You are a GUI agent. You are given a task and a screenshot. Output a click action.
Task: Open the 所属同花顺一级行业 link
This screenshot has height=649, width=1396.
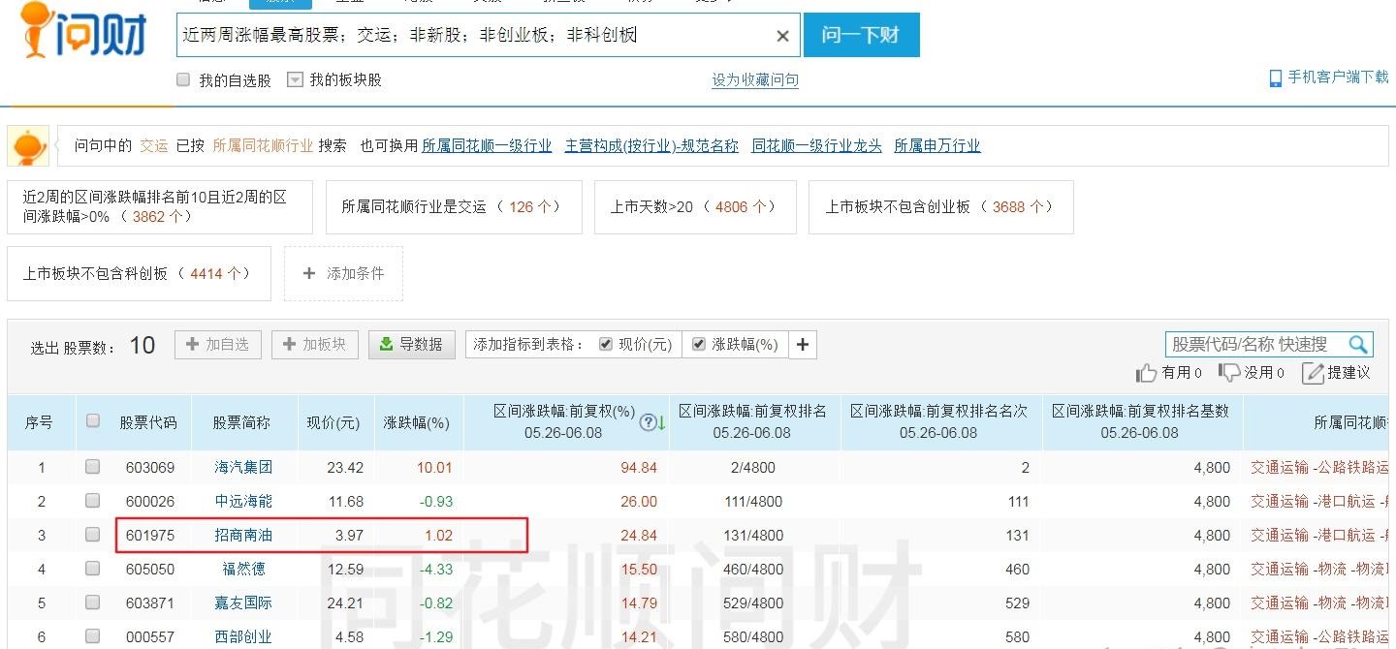pyautogui.click(x=487, y=145)
